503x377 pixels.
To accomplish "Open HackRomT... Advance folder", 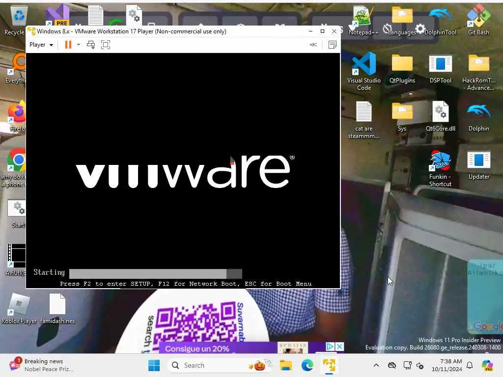I will [478, 72].
